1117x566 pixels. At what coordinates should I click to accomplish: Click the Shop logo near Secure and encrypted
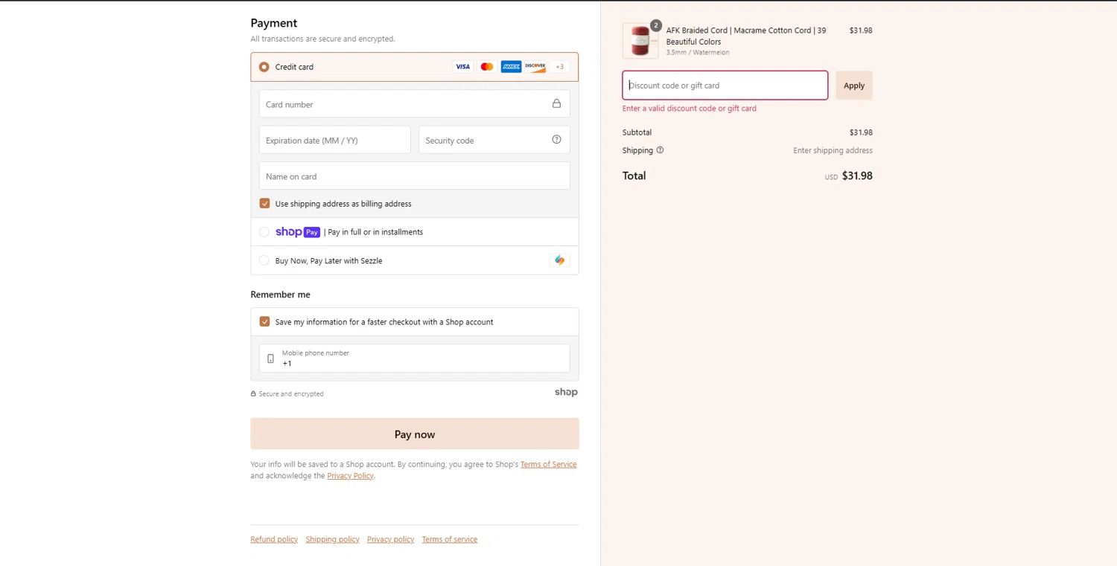tap(566, 392)
